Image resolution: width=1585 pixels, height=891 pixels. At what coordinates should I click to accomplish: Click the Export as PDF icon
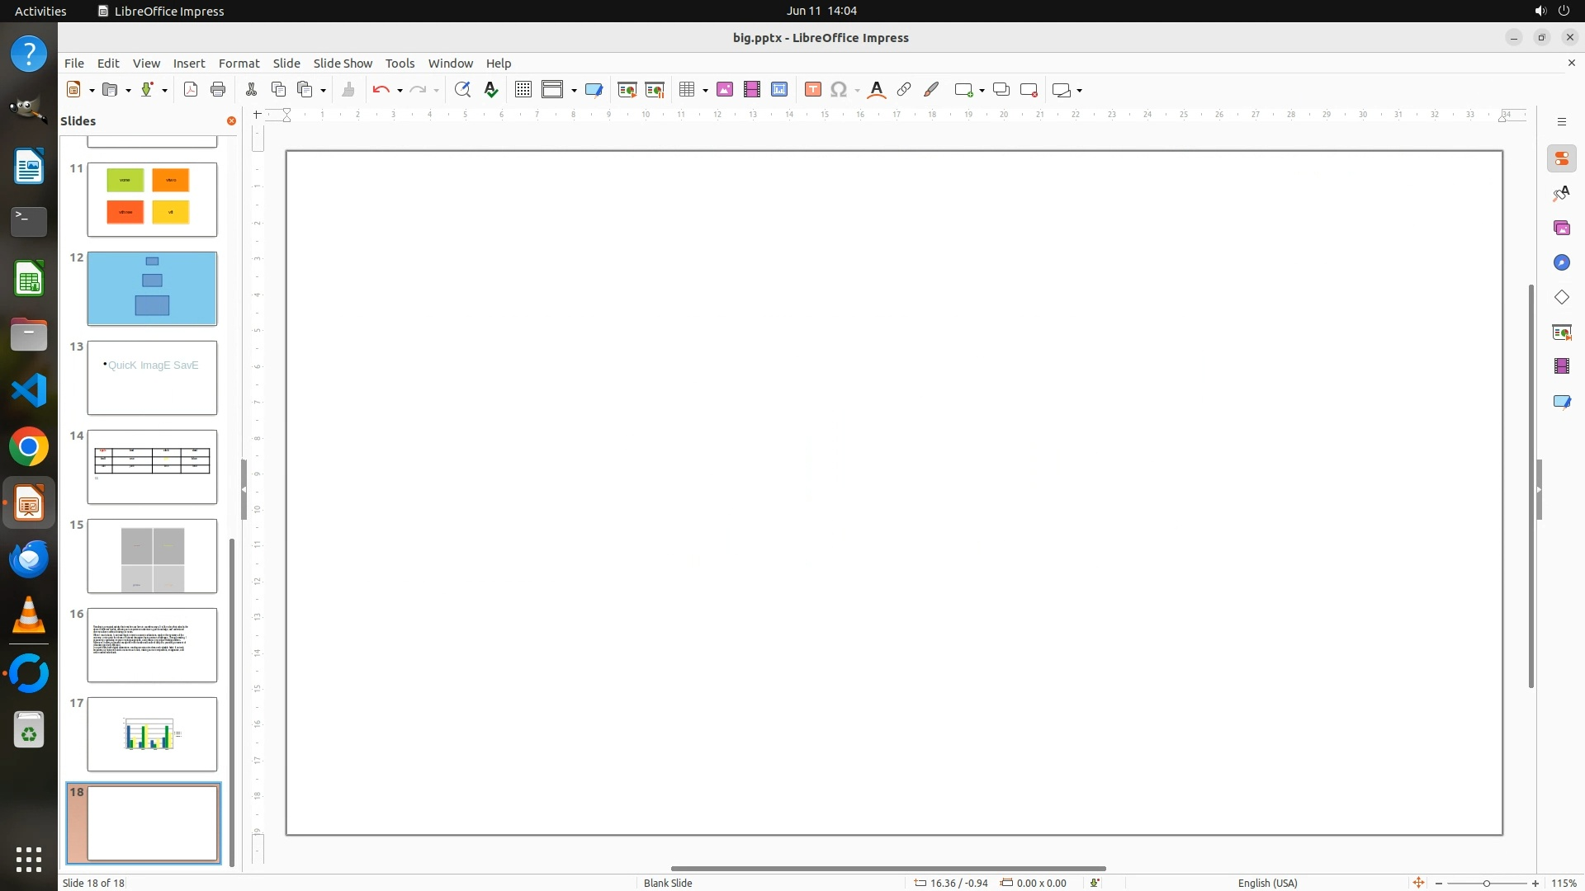coord(191,90)
